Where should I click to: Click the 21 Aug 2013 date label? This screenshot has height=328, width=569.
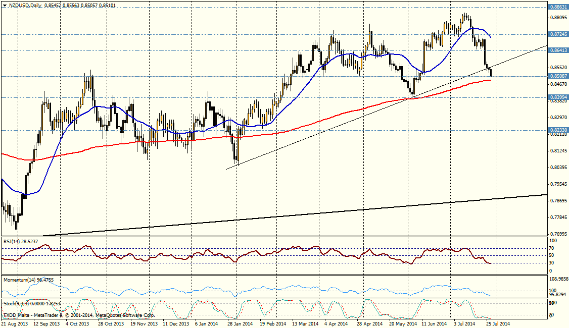click(x=14, y=323)
